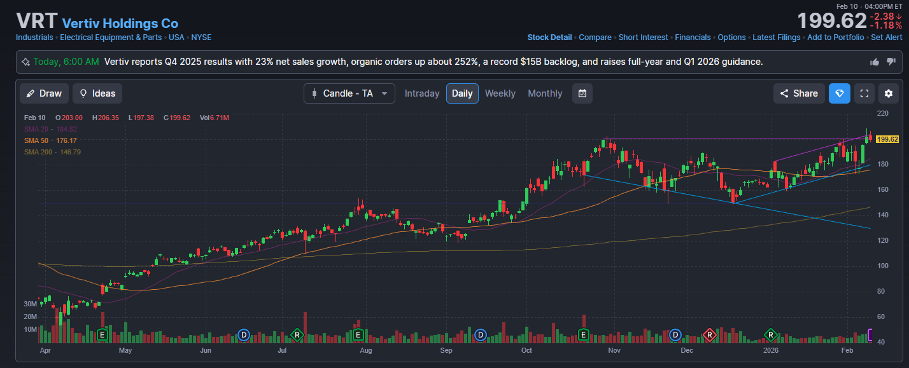Click the VRT ticker symbol
Viewport: 909px width, 368px height.
[36, 21]
